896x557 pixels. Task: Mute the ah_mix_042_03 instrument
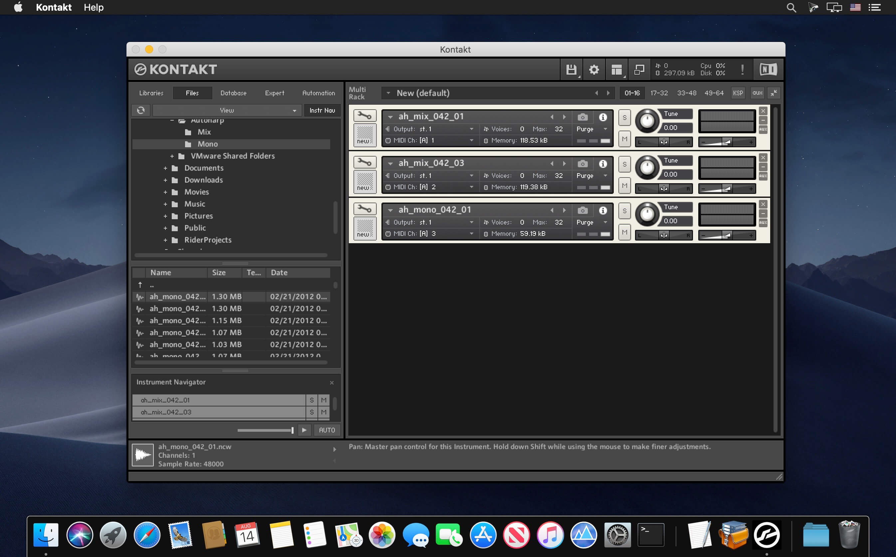click(624, 186)
